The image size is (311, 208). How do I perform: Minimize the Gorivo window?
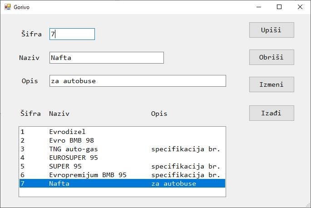[x=259, y=7]
